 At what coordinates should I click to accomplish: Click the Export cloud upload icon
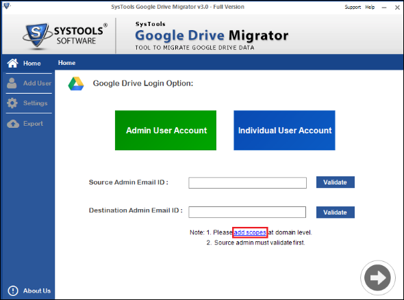13,124
